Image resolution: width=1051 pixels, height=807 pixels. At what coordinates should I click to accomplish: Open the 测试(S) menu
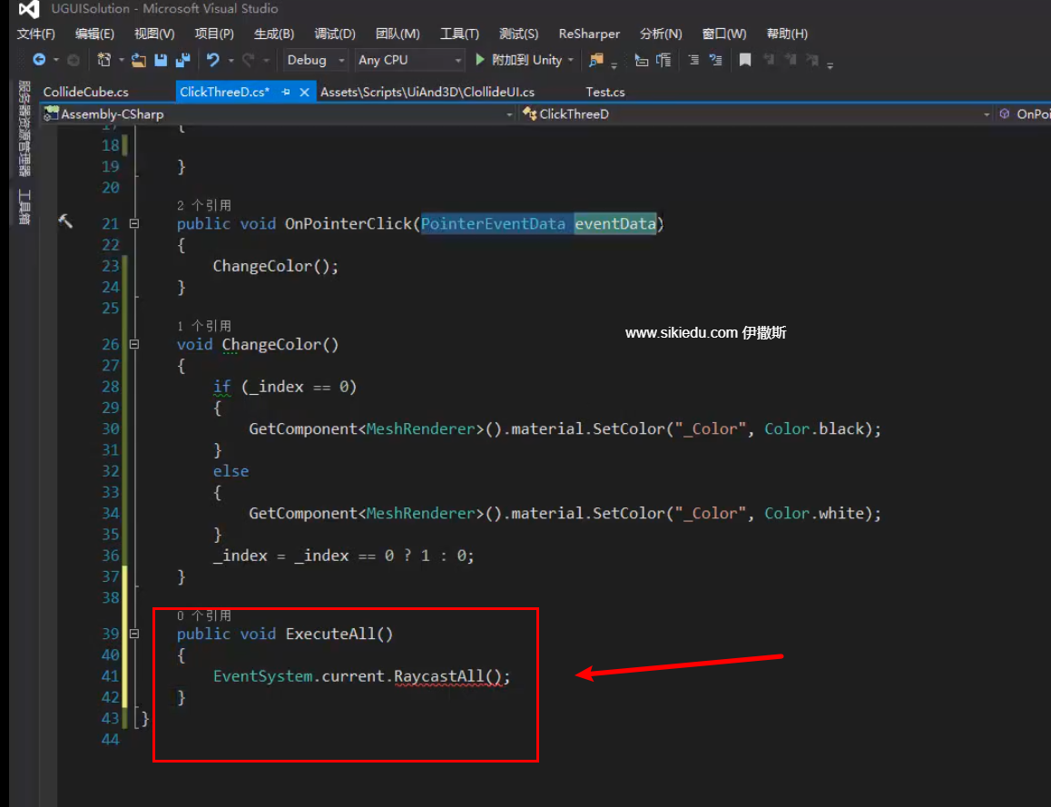[519, 34]
